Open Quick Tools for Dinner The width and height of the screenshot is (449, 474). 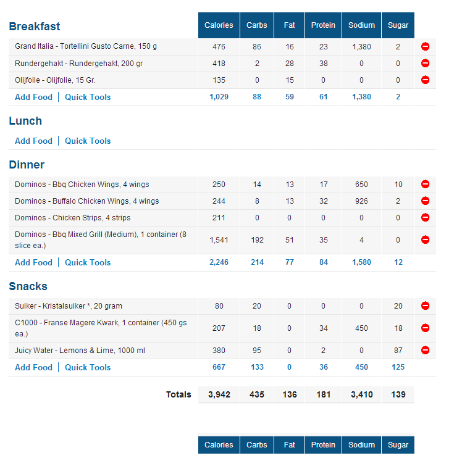point(88,262)
